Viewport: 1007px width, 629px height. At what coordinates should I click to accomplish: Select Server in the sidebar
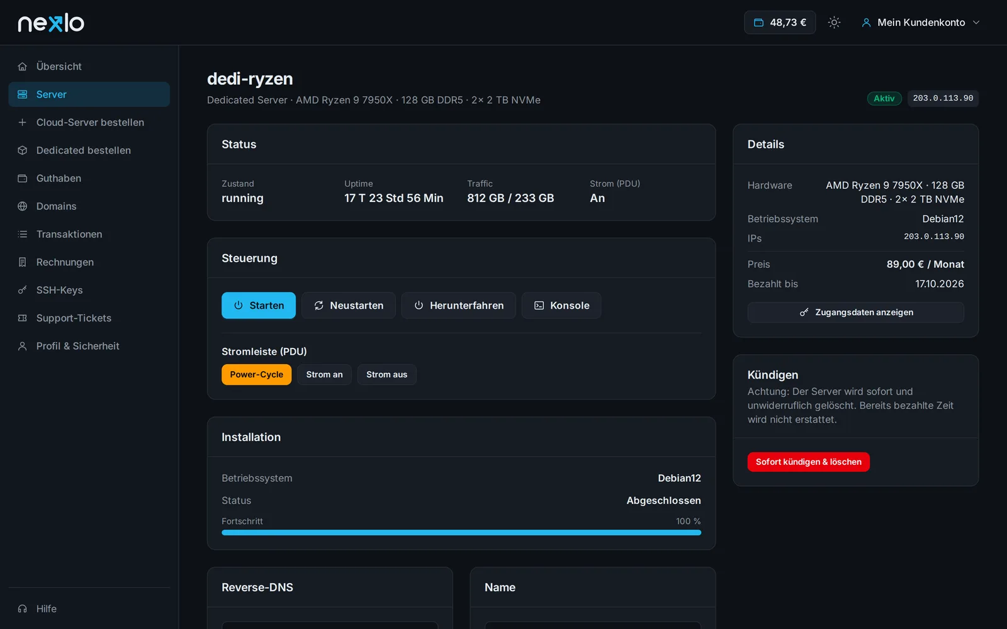point(89,94)
